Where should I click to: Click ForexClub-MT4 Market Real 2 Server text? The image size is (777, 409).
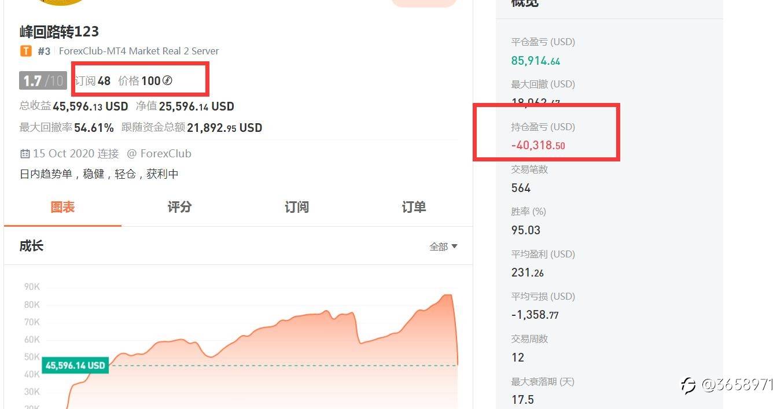point(139,51)
